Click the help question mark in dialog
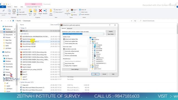Screen dimensions: 178x100 [x=110, y=25]
